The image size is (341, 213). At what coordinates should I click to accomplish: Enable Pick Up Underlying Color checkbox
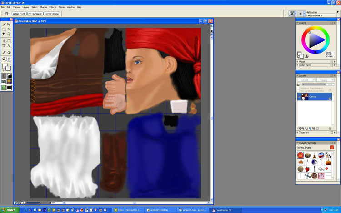click(299, 91)
